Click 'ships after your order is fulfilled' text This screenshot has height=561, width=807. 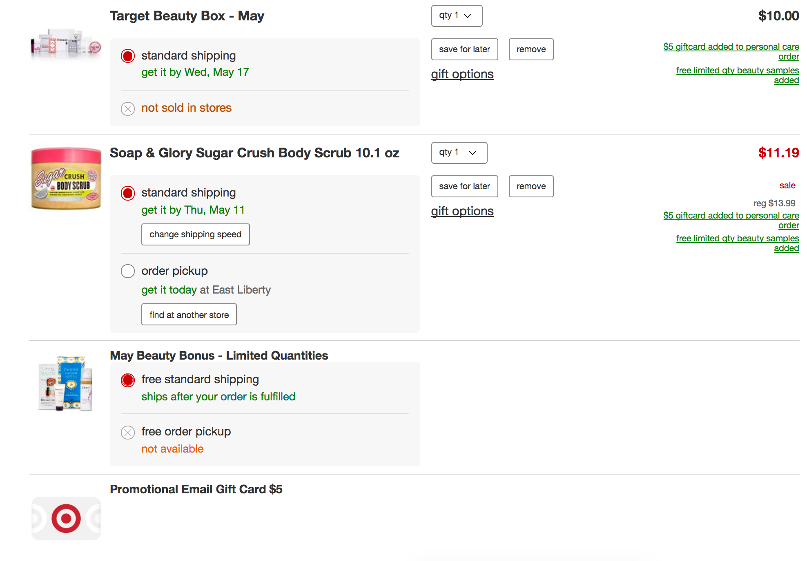click(x=218, y=397)
